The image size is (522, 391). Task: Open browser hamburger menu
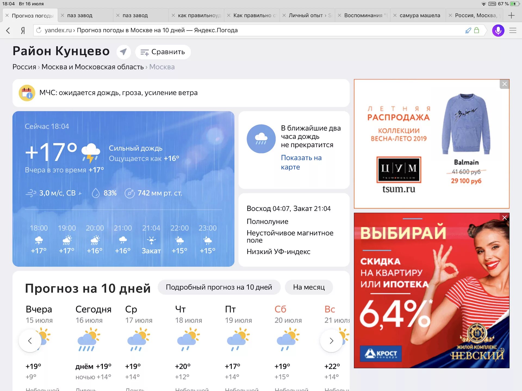pos(513,30)
